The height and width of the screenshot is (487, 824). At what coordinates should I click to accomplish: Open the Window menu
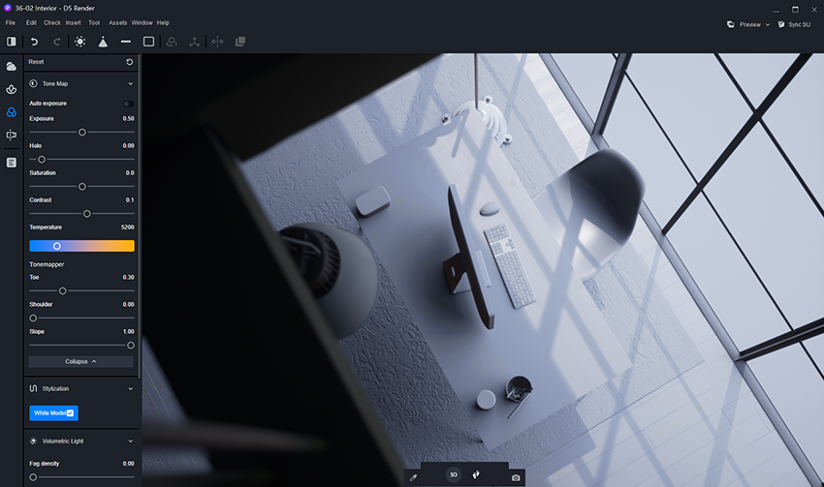[x=142, y=23]
